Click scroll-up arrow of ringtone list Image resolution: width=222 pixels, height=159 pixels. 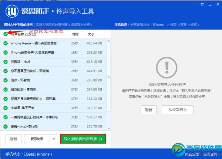[109, 41]
